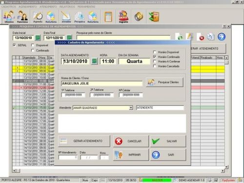Click the large notes text area
Image resolution: width=244 pixels, height=183 pixels.
pos(122,123)
